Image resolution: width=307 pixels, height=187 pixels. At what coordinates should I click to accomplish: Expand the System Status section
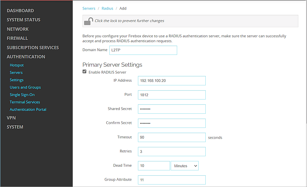coord(23,20)
